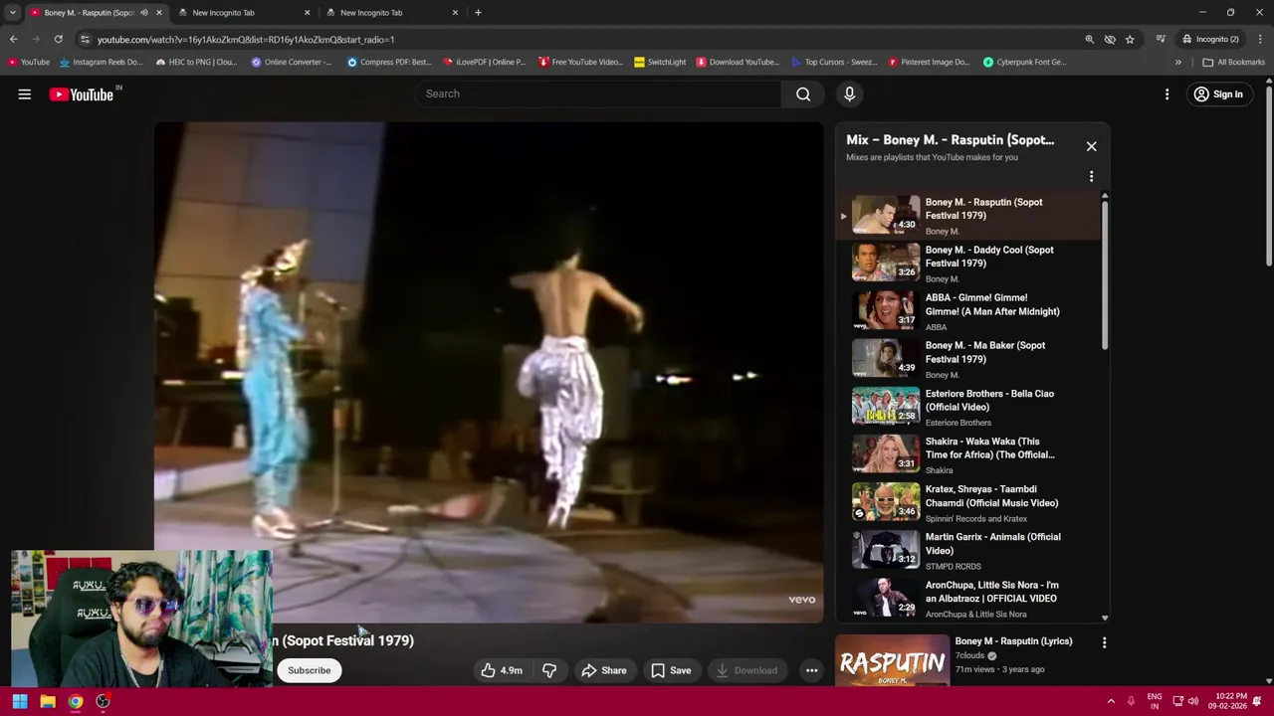Image resolution: width=1274 pixels, height=716 pixels.
Task: Open Boney M - Rasputin (Lyrics) recommendation
Action: pyautogui.click(x=1013, y=641)
